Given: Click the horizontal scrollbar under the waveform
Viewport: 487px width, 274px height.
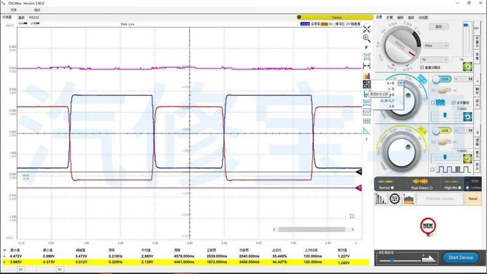Looking at the screenshot, I should tap(313, 229).
